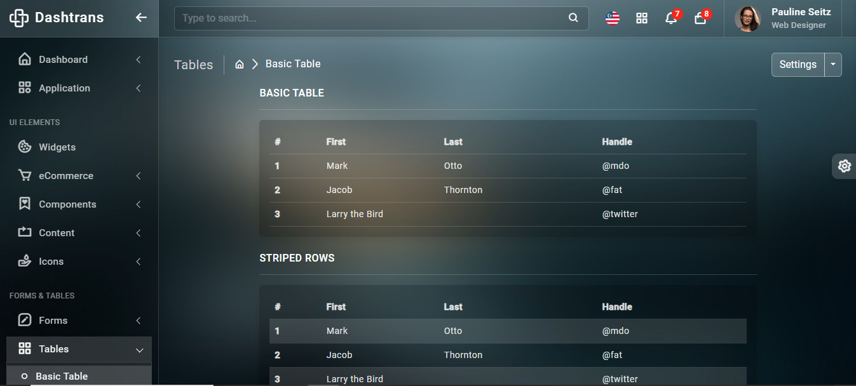
Task: Collapse the sidebar using the arrow
Action: (141, 18)
